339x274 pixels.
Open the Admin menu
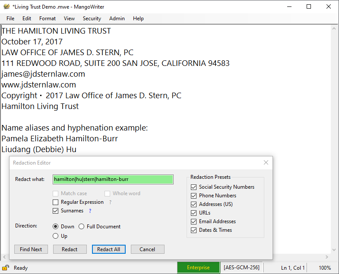[117, 19]
